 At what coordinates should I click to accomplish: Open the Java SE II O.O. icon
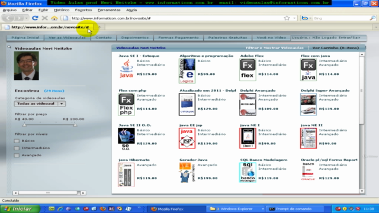click(126, 139)
